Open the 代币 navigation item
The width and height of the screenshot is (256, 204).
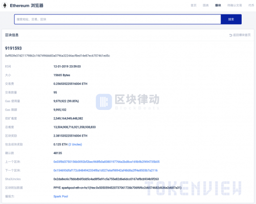point(251,5)
